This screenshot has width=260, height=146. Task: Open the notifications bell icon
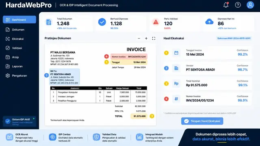[226, 5]
